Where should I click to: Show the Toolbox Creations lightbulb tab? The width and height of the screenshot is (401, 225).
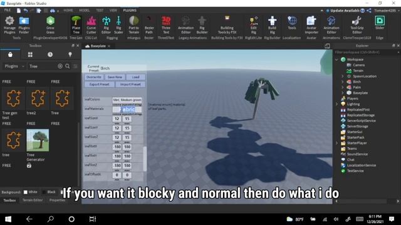point(70,54)
